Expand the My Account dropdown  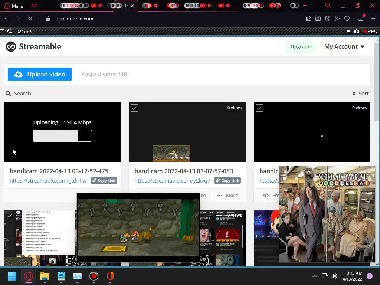point(344,46)
